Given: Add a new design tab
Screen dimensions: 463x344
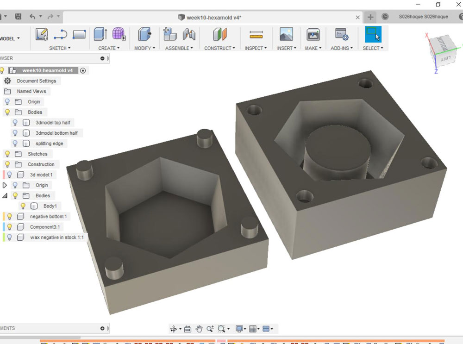Looking at the screenshot, I should (370, 17).
